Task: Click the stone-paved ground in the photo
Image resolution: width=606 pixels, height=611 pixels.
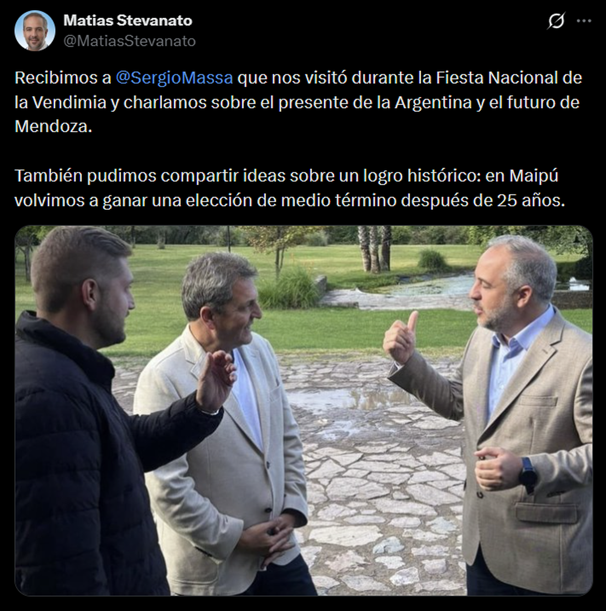Action: pyautogui.click(x=384, y=480)
